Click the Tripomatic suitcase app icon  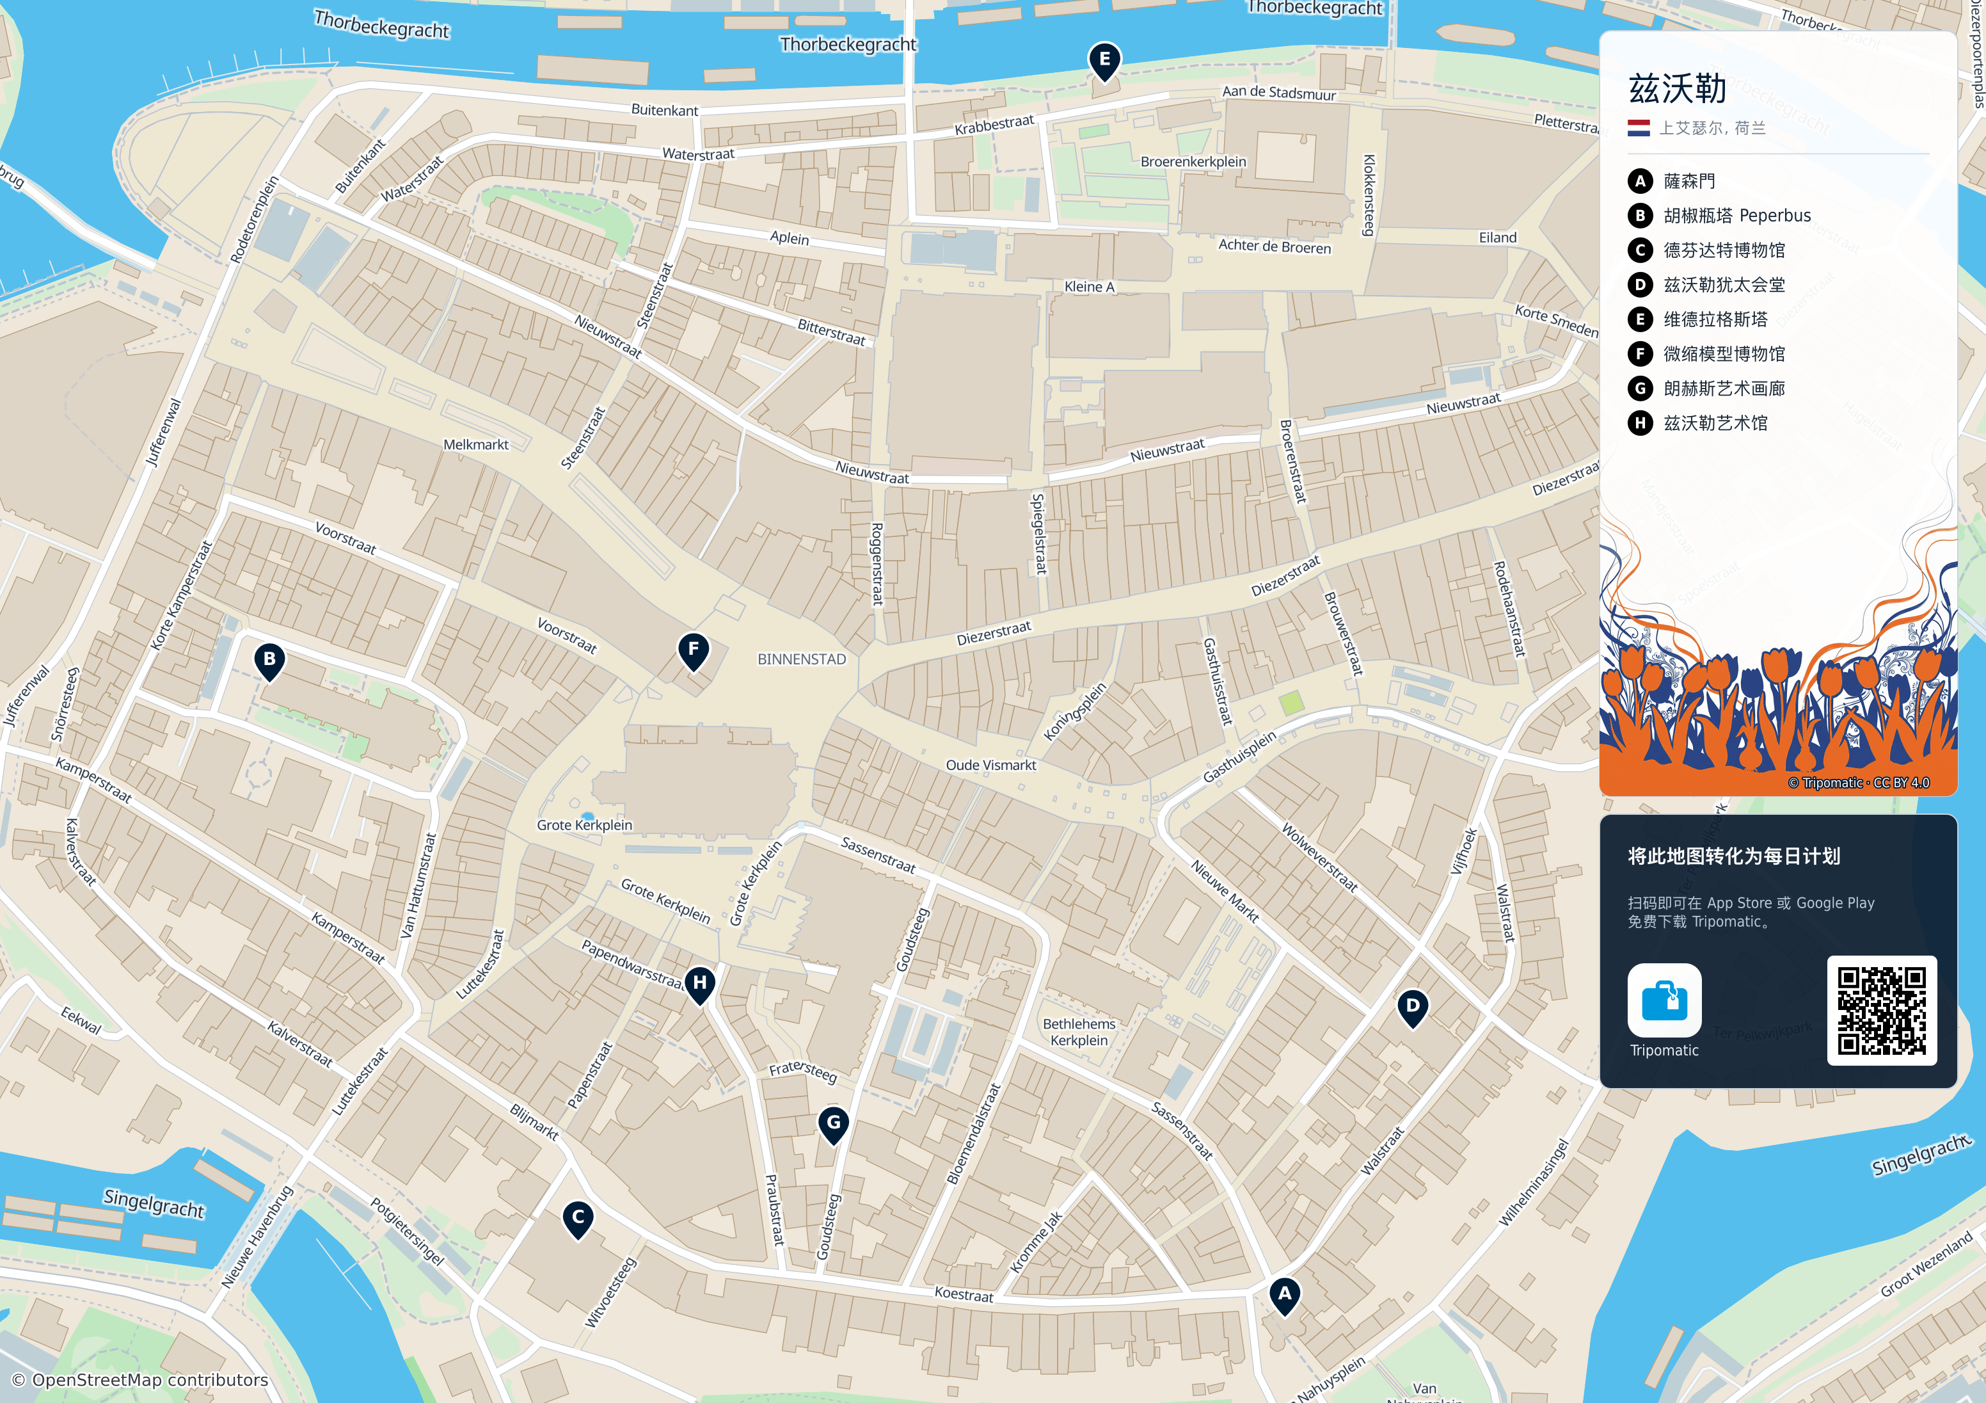coord(1664,1000)
